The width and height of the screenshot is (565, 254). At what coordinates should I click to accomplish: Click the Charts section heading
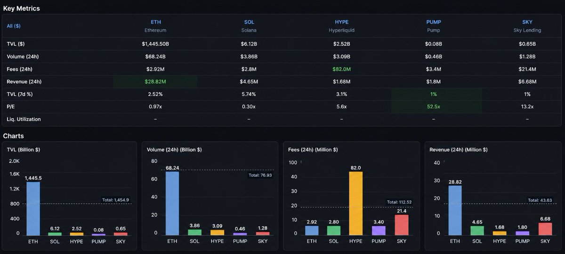click(x=13, y=136)
